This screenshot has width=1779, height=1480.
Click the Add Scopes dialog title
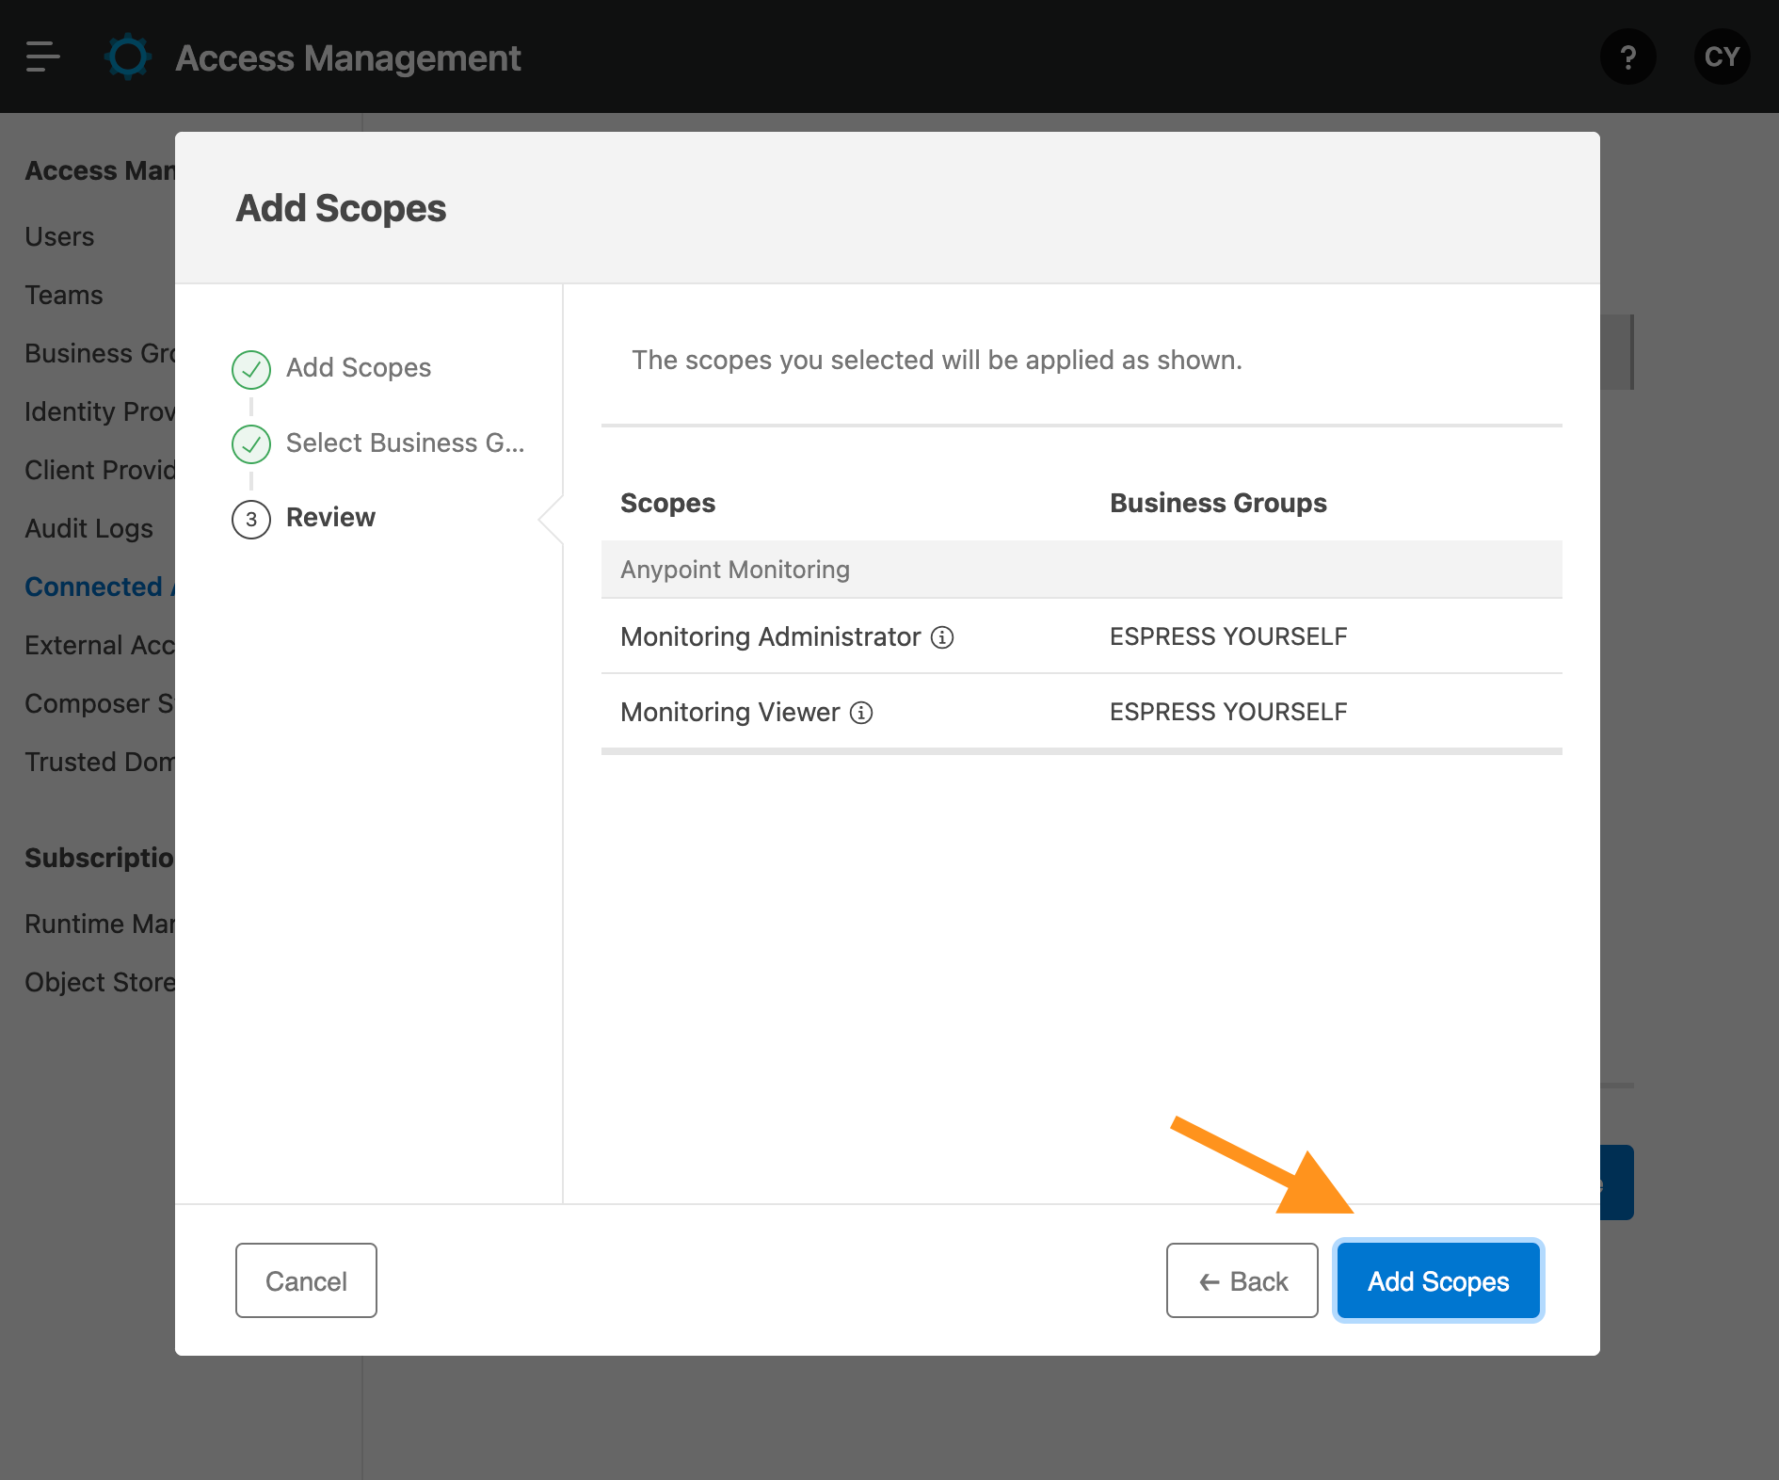point(341,208)
